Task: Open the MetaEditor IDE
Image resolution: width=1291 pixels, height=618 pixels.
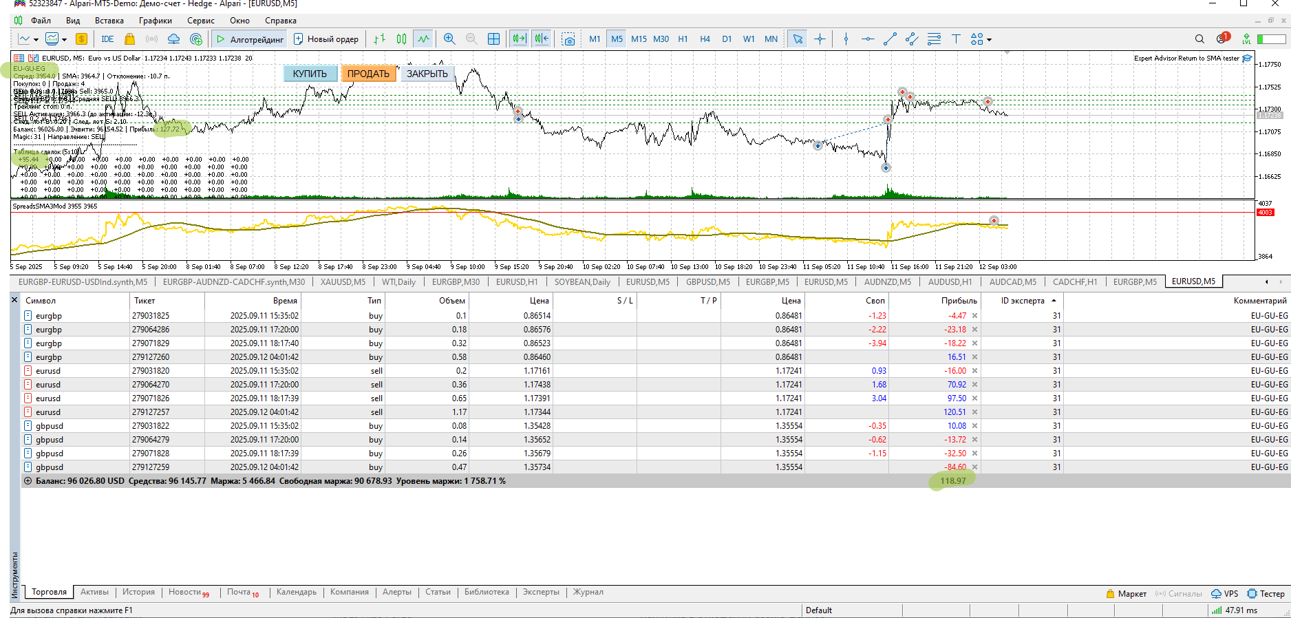Action: [x=107, y=39]
